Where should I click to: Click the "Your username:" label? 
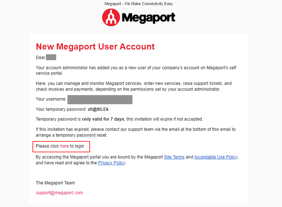coord(51,99)
